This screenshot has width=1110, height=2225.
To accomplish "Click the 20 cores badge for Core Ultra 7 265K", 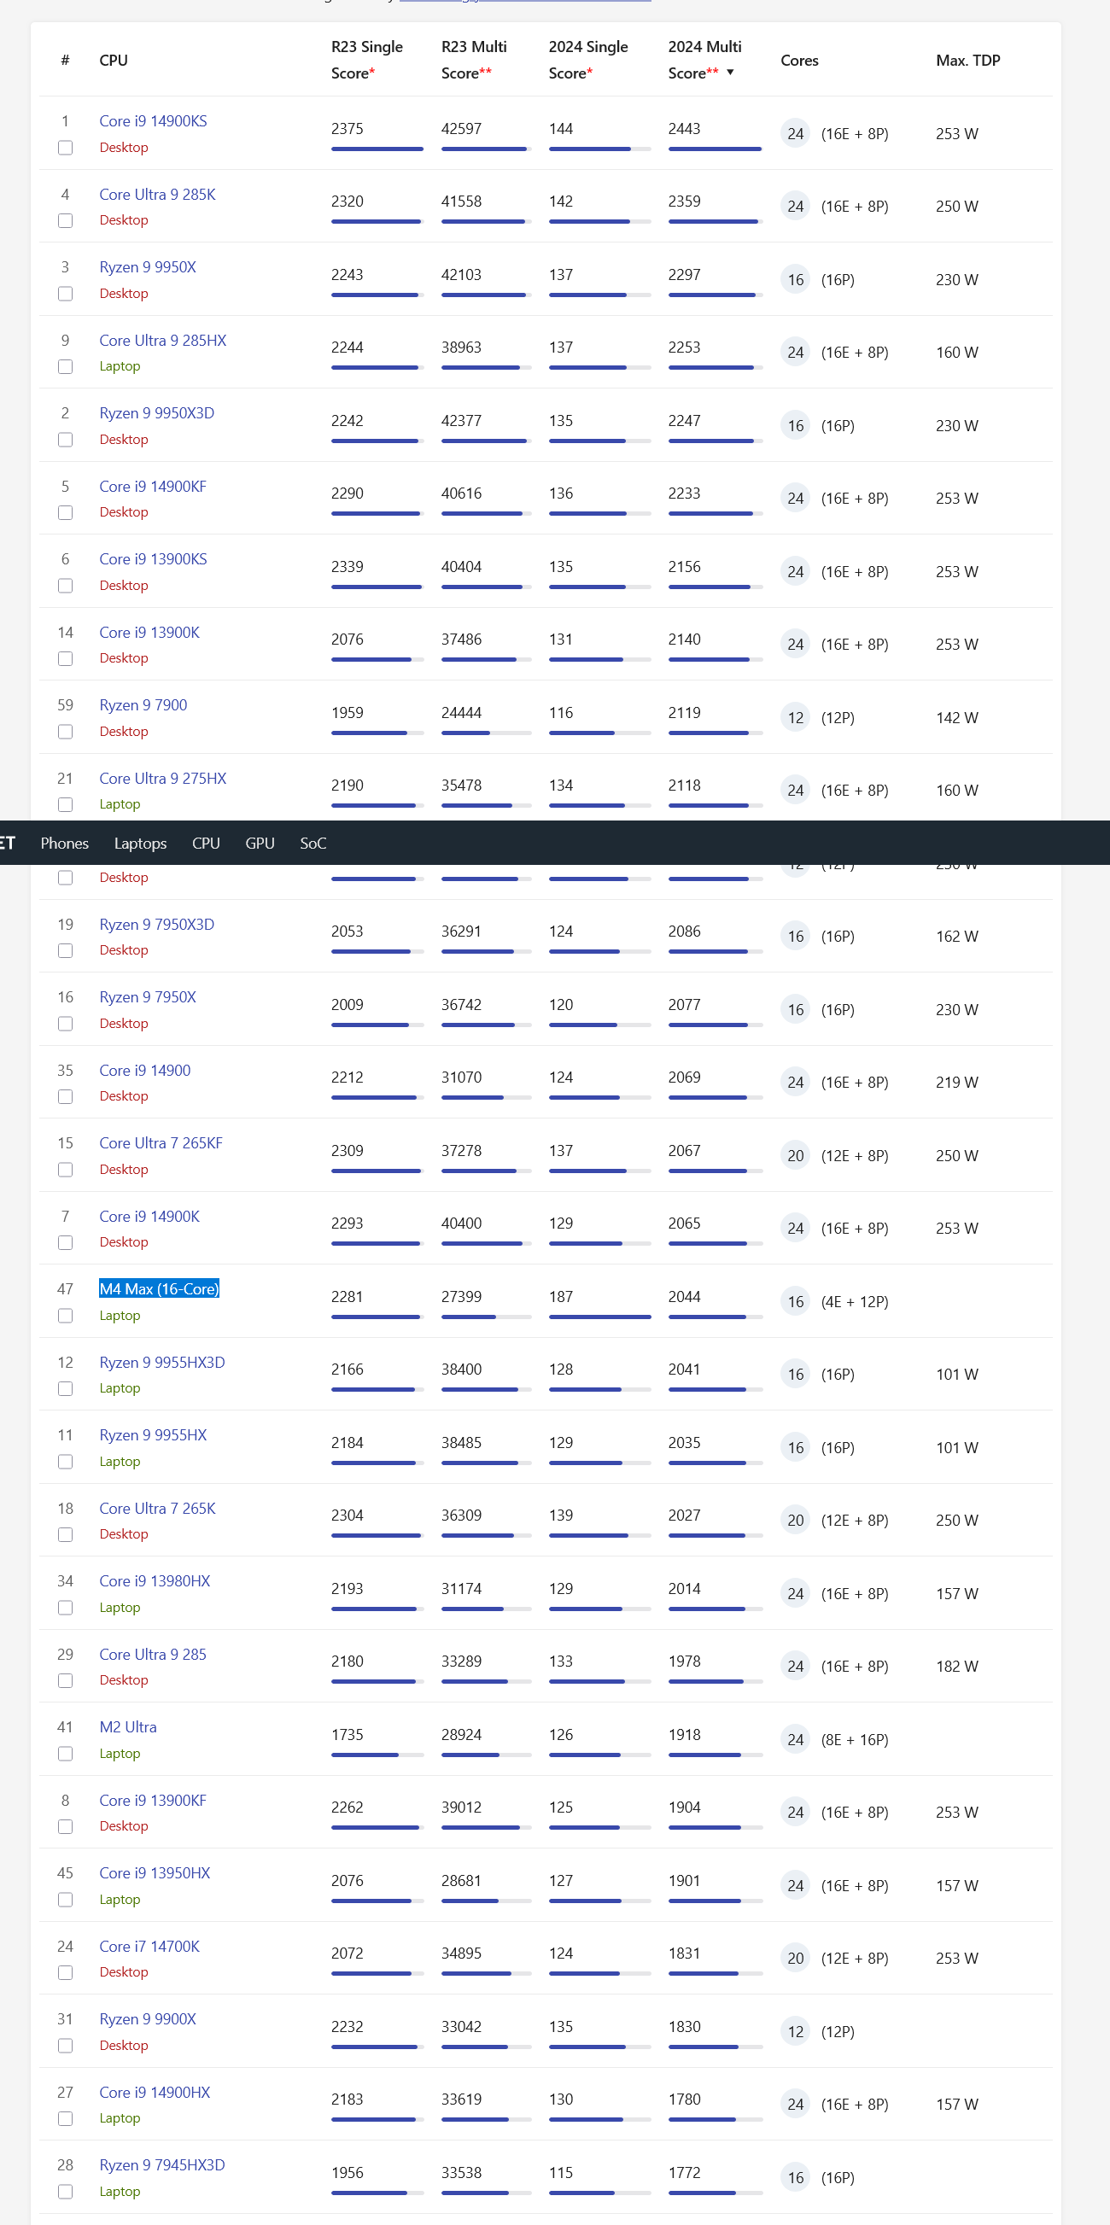I will click(x=795, y=1520).
